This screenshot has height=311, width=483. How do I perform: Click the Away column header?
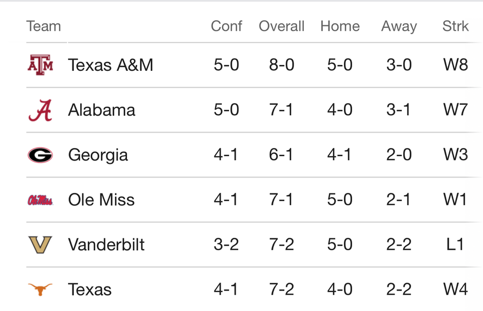[x=399, y=26]
